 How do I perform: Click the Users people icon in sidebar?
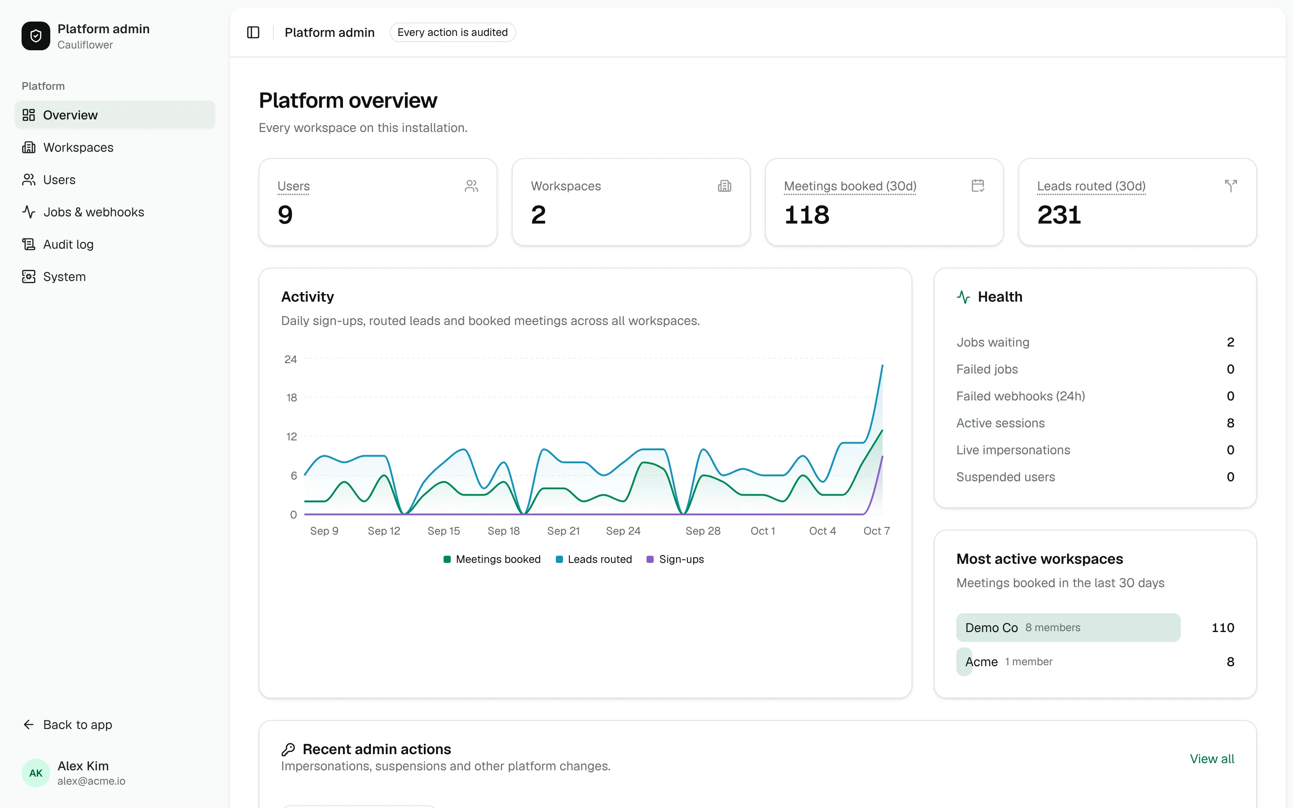coord(29,180)
